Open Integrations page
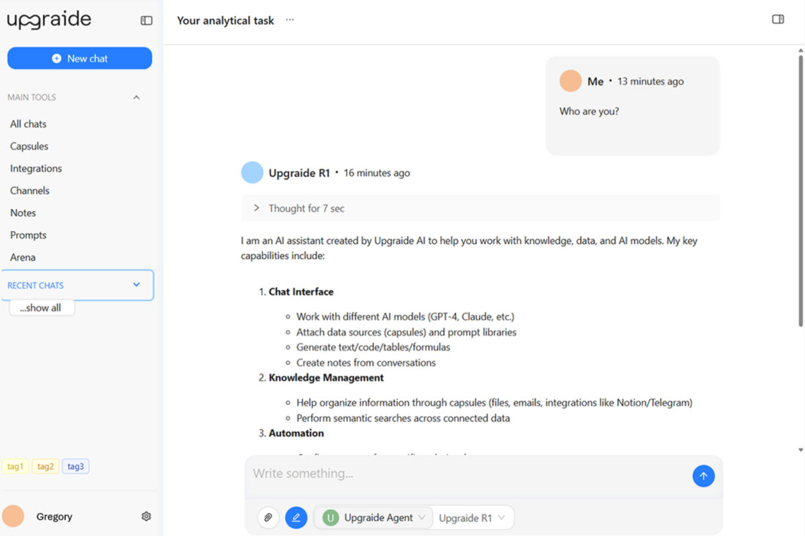Screen dimensions: 805x536 click(x=36, y=168)
